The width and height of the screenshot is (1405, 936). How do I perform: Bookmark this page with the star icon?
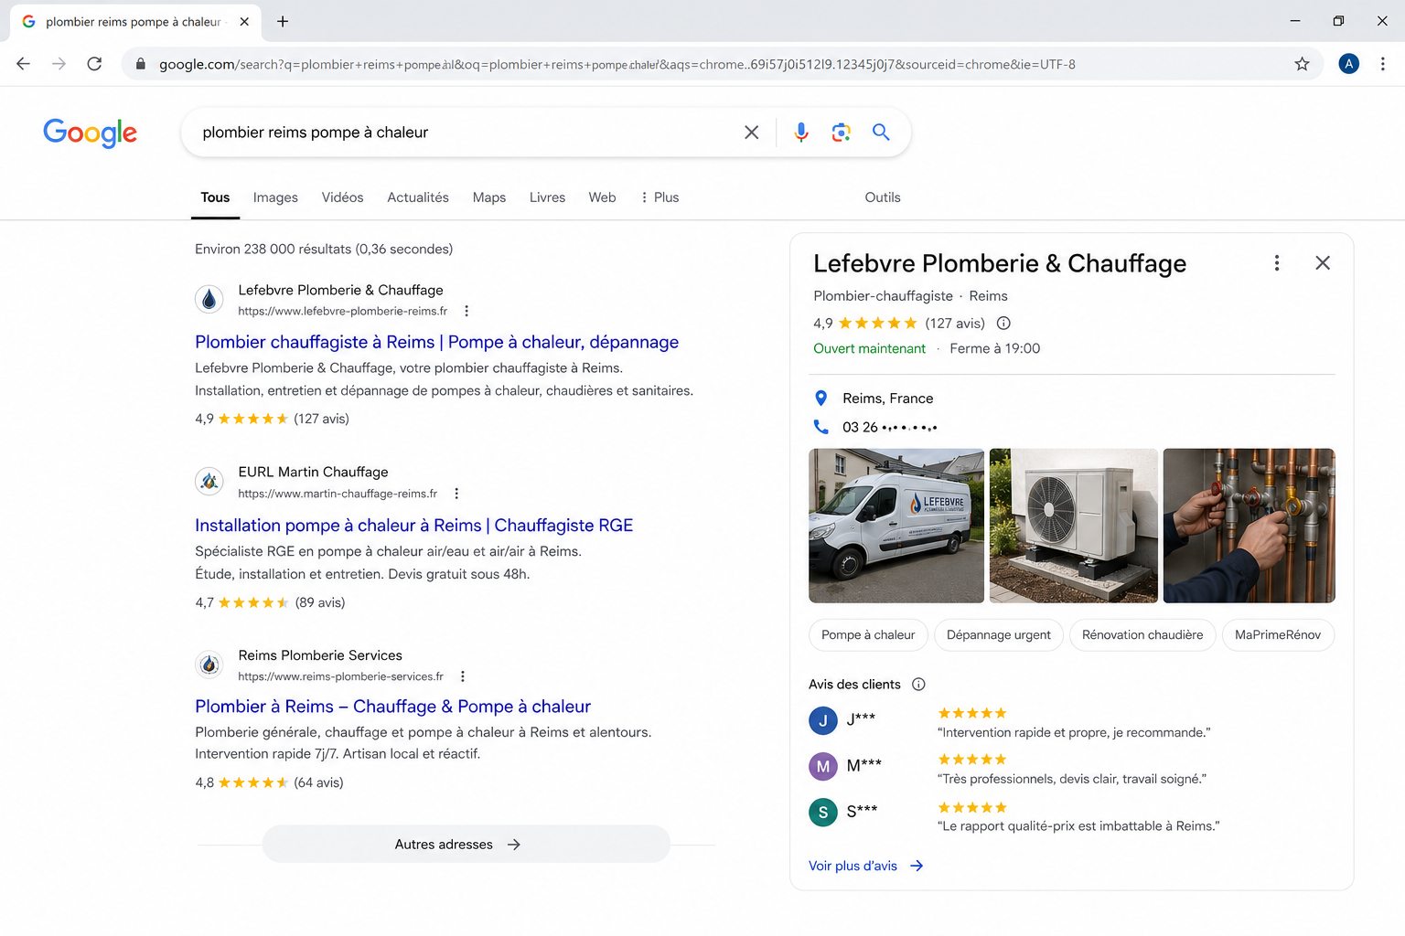pos(1302,64)
